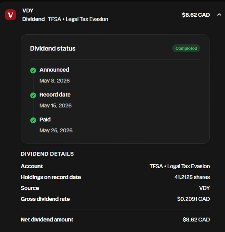
Task: Click the Record date green checkmark icon
Action: click(33, 95)
